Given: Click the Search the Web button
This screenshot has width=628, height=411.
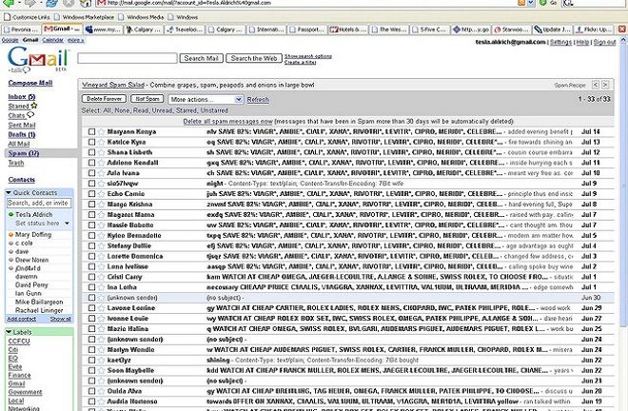Looking at the screenshot, I should 254,58.
